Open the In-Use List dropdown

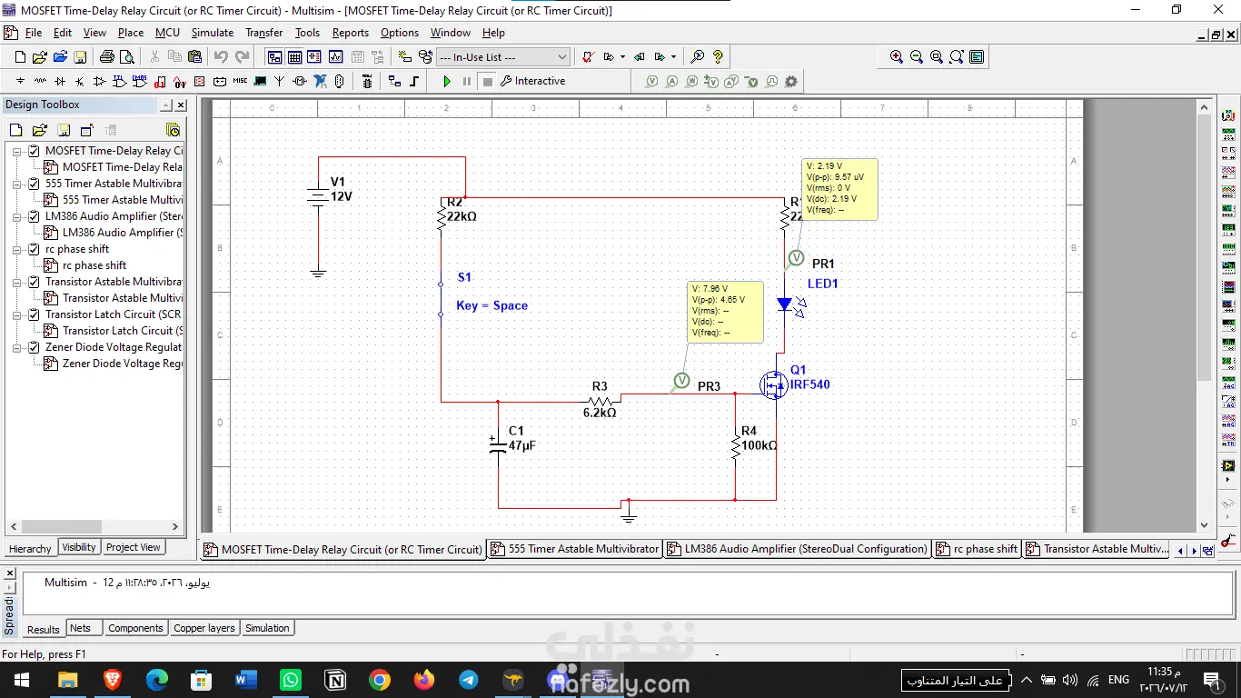[x=503, y=56]
